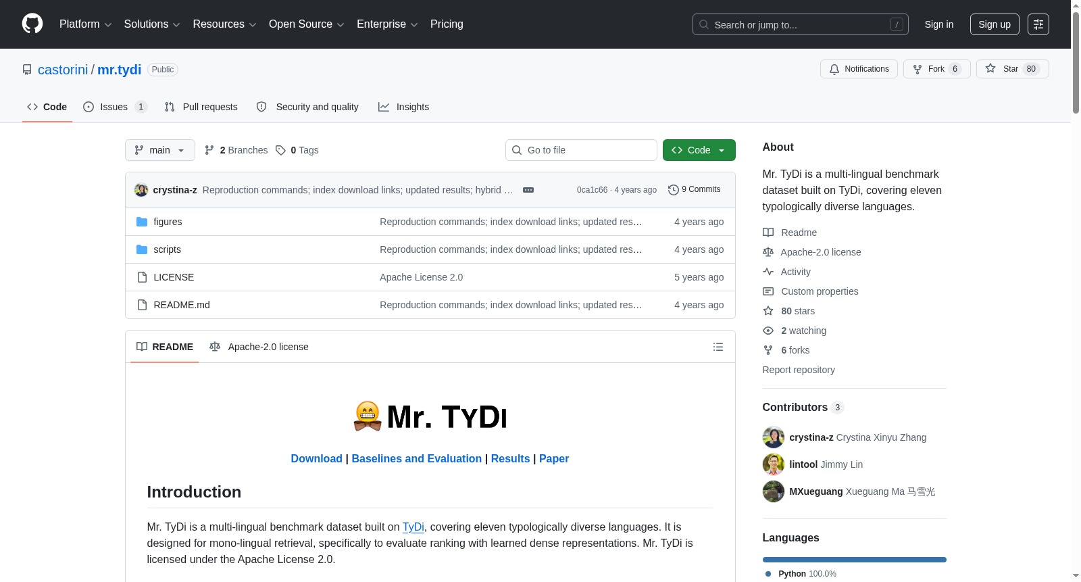Open the README outline icon

(x=718, y=347)
